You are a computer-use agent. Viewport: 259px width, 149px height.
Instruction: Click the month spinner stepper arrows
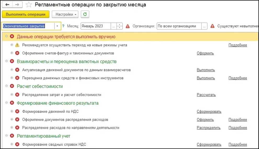click(119, 26)
